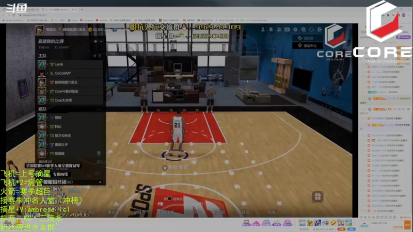Screen dimensions: 413x232
Task: Open the 更衣室 locker room menu
Action: tap(114, 212)
